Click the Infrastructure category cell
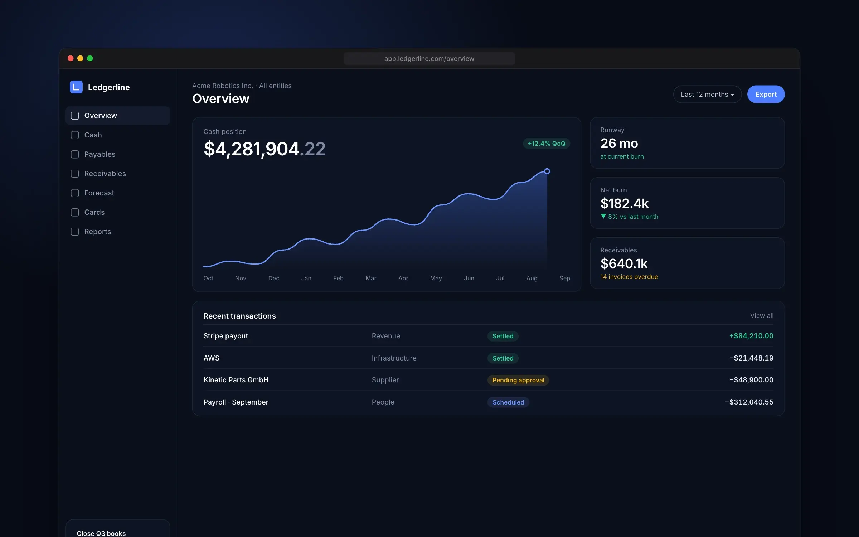This screenshot has height=537, width=859. point(394,358)
